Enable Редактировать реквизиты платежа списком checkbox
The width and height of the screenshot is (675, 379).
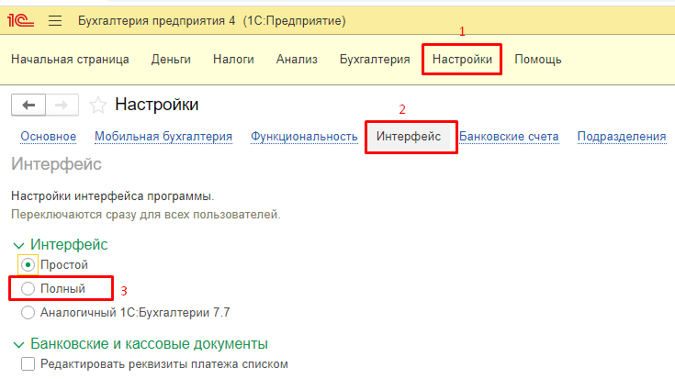coord(28,364)
